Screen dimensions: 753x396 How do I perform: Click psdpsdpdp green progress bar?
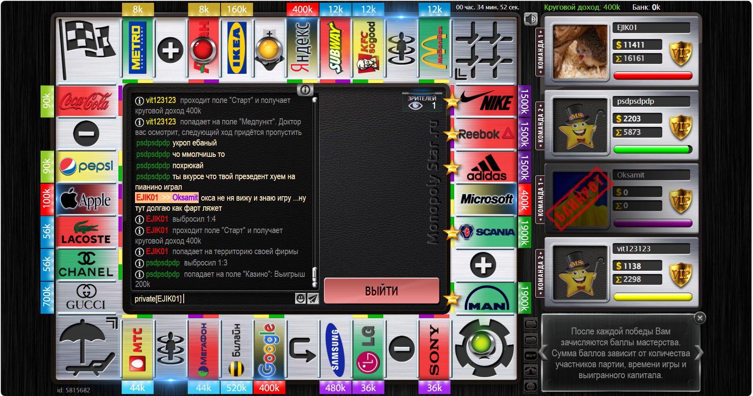click(x=653, y=149)
